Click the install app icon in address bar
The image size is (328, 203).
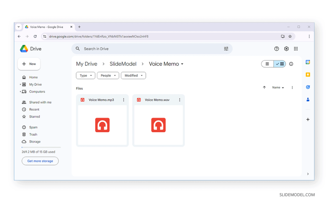(x=283, y=37)
